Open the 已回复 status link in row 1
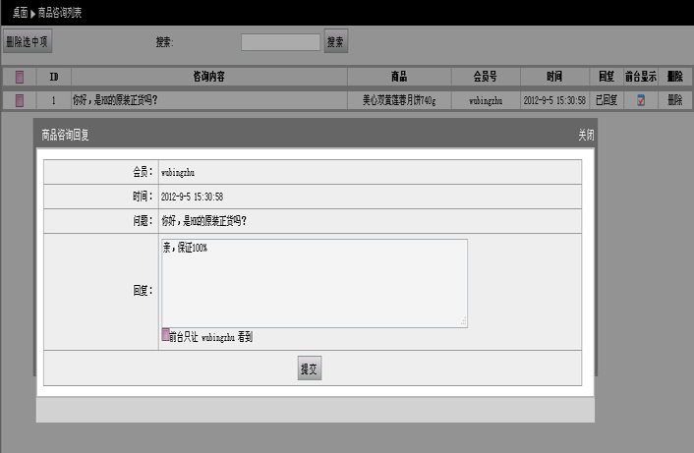The width and height of the screenshot is (694, 453). coord(607,100)
